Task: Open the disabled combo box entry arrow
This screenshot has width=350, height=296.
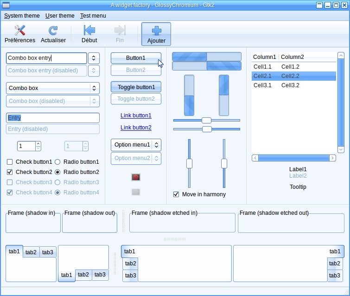Action: 94,71
